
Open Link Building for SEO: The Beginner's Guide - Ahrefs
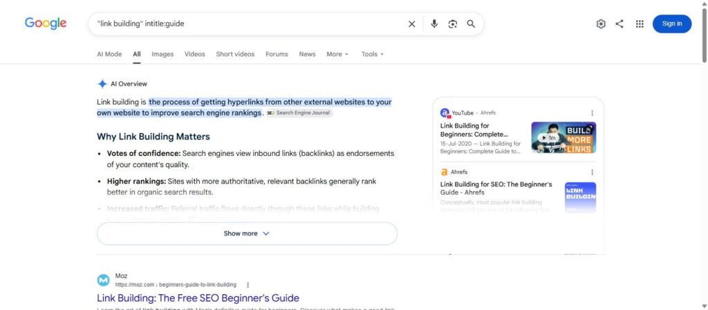(496, 188)
